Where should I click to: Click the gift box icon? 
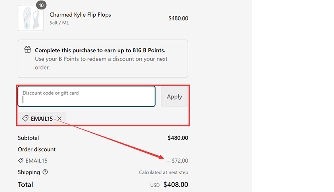[x=28, y=50]
